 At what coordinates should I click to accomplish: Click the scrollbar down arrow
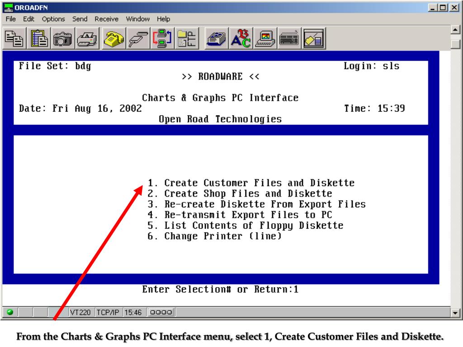(x=455, y=313)
